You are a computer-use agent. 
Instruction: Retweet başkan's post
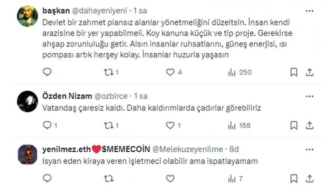point(108,72)
